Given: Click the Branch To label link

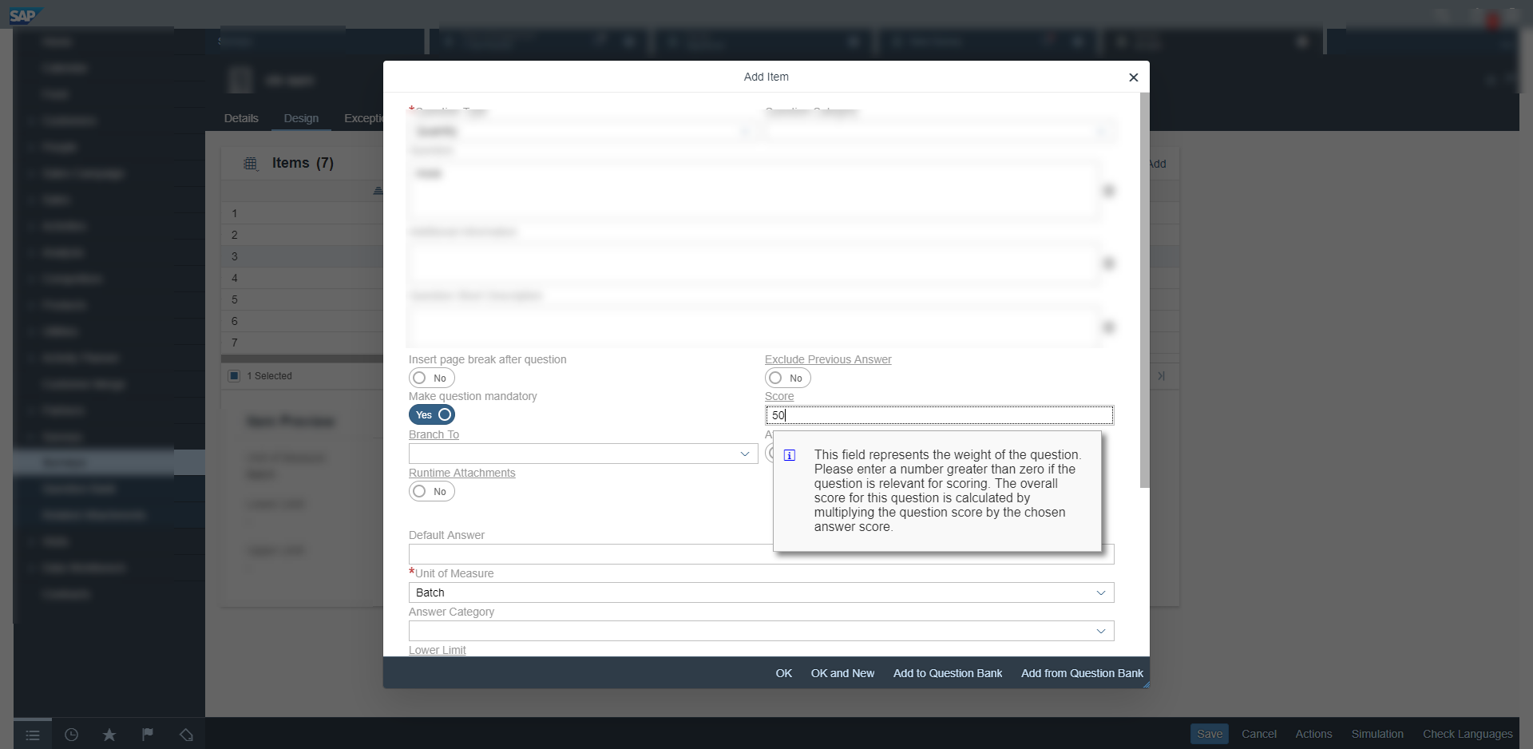Looking at the screenshot, I should 434,434.
